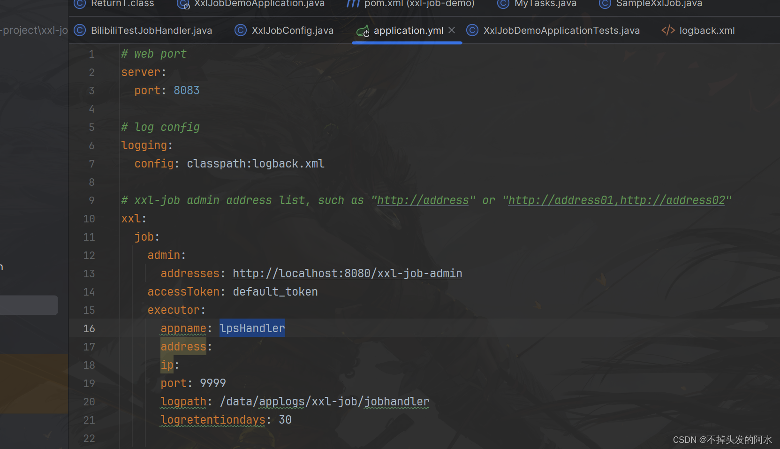
Task: Follow the http://address link in comment
Action: 423,200
